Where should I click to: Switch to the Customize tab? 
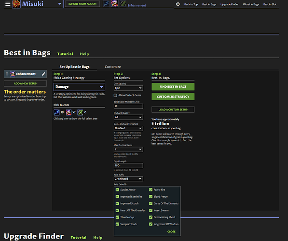click(112, 67)
